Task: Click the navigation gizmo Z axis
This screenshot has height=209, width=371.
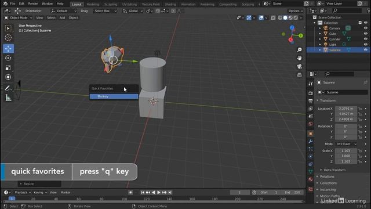Action: [x=292, y=28]
